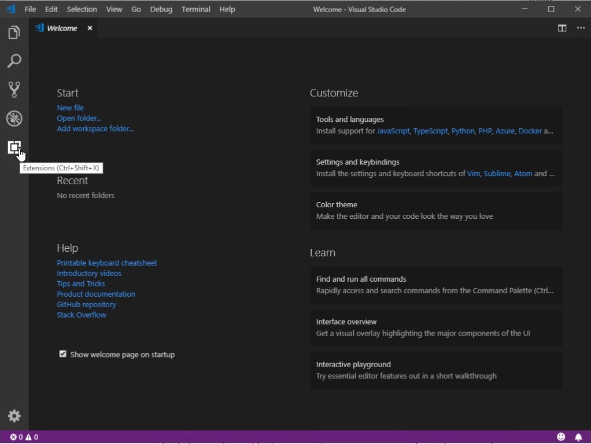591x444 pixels.
Task: Click Add workspace folder... link
Action: click(95, 129)
